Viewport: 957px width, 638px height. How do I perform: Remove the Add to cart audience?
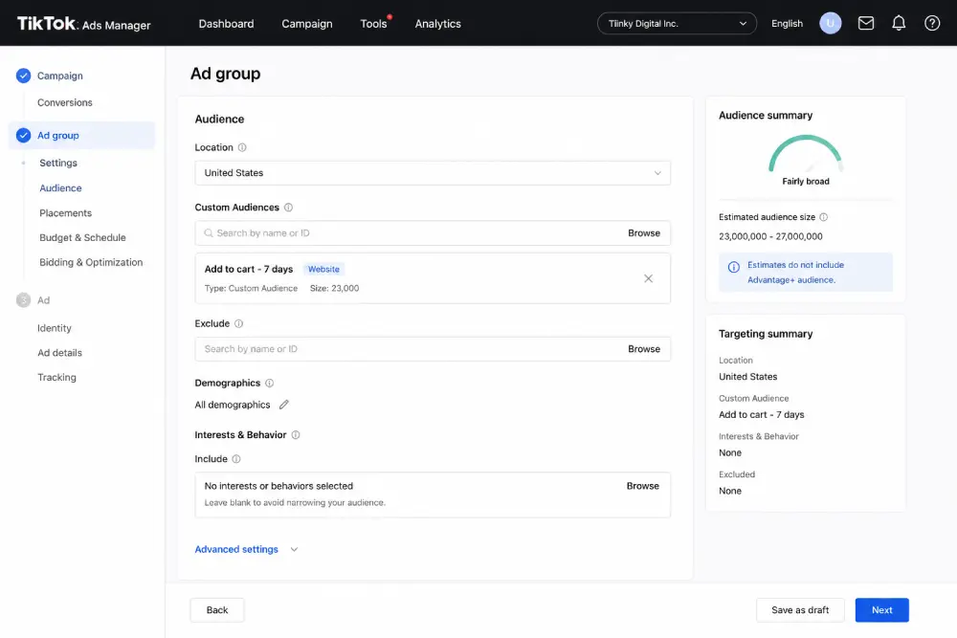[648, 278]
